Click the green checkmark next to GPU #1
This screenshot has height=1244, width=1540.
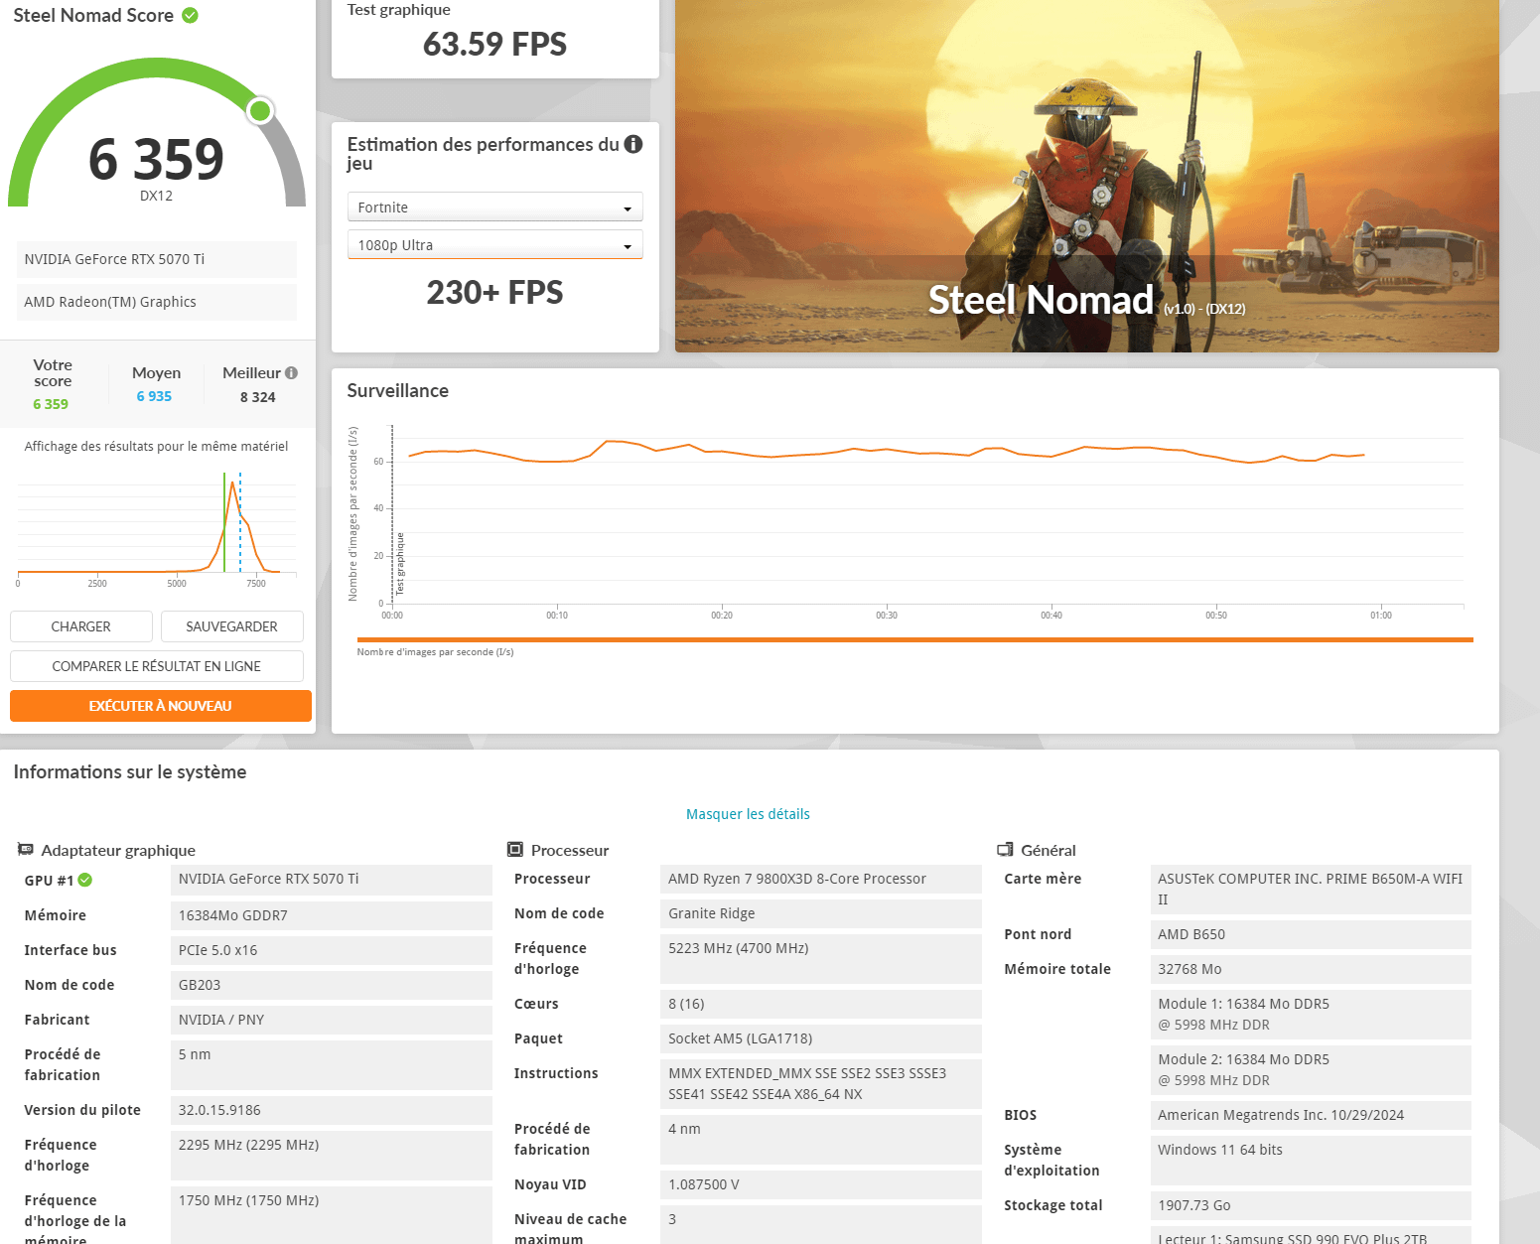[85, 880]
